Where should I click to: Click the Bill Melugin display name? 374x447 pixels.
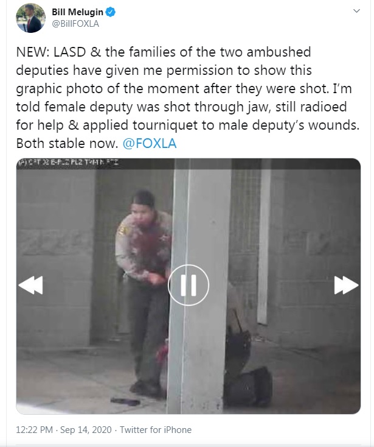[77, 12]
